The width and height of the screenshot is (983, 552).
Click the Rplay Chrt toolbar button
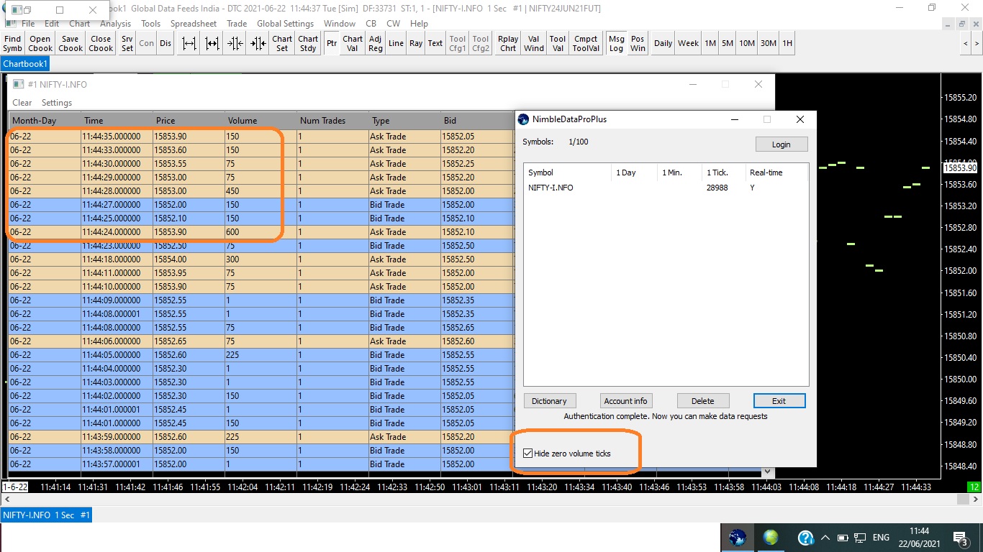pyautogui.click(x=507, y=43)
